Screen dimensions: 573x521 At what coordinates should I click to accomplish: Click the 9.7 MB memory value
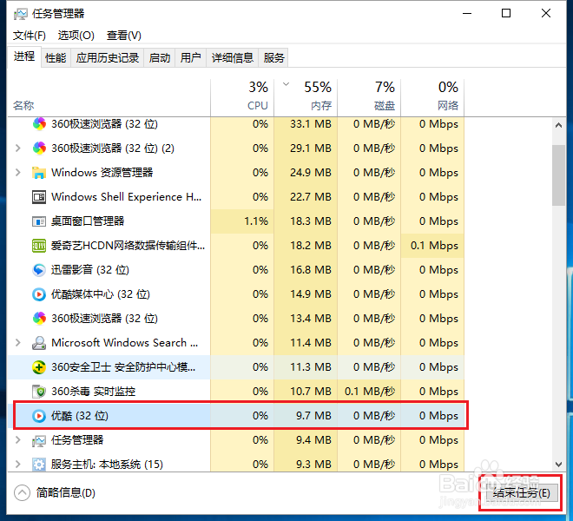pos(313,416)
